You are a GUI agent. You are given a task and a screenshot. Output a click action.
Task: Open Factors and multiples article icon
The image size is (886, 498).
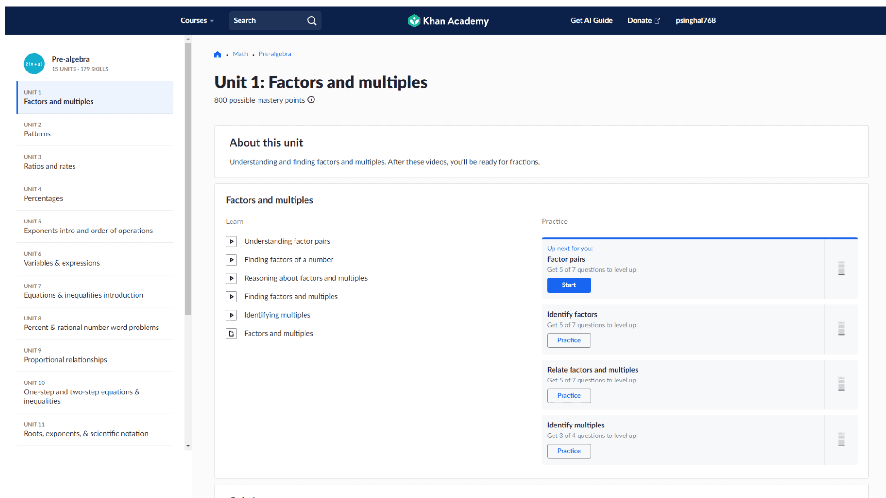tap(231, 334)
